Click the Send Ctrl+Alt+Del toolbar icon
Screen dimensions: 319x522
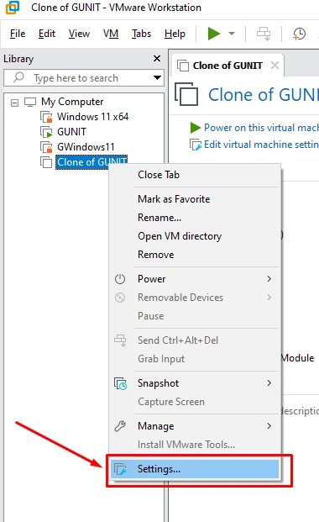pyautogui.click(x=264, y=34)
